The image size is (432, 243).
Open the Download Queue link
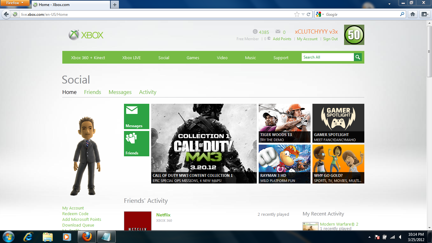[x=78, y=225]
